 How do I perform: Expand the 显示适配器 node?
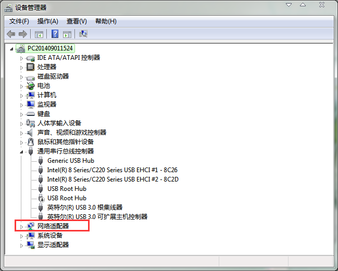[21, 245]
